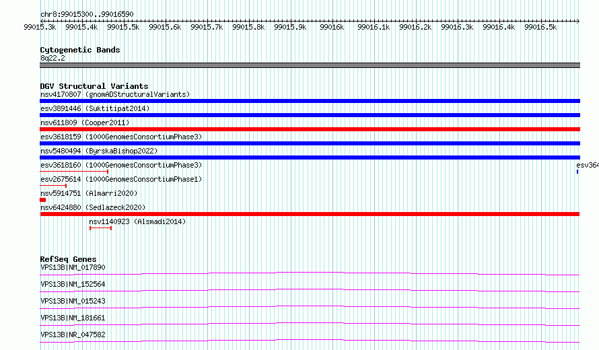Click the thin red line under esv3618160
Image resolution: width=599 pixels, height=350 pixels.
(x=74, y=172)
